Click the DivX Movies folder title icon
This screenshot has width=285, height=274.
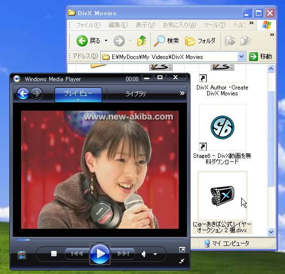pyautogui.click(x=71, y=12)
